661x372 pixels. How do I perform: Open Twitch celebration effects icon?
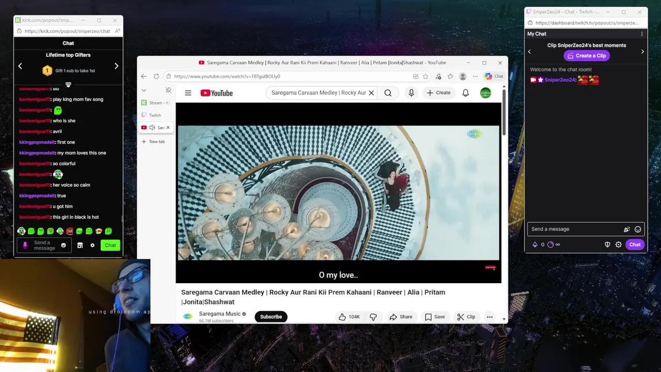click(627, 229)
